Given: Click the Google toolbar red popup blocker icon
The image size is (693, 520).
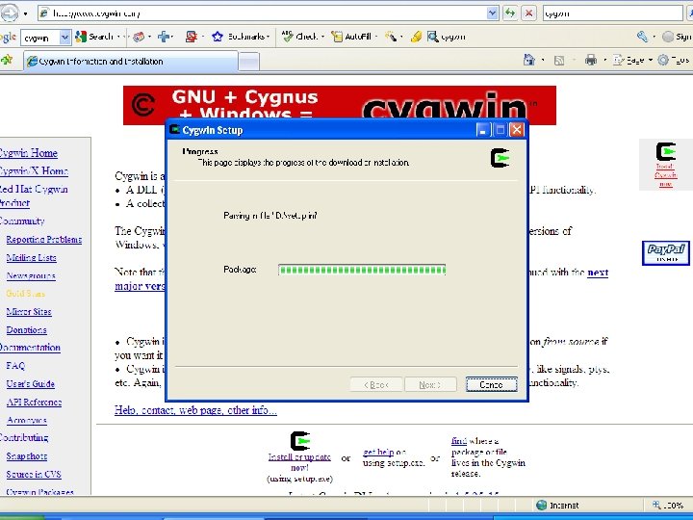Looking at the screenshot, I should tap(192, 37).
